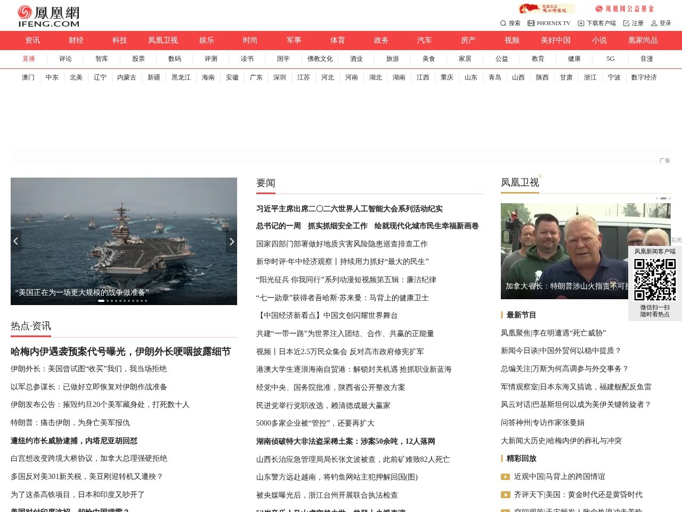Open the 重庆 regional link
The image size is (682, 512).
pyautogui.click(x=447, y=77)
